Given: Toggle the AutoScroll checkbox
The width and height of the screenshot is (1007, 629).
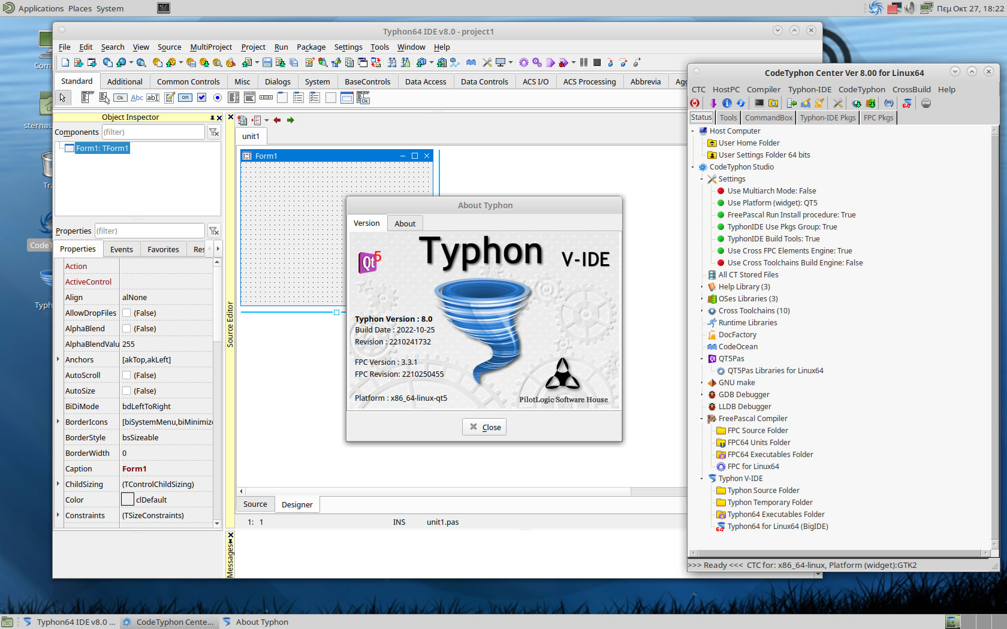Looking at the screenshot, I should coord(126,375).
